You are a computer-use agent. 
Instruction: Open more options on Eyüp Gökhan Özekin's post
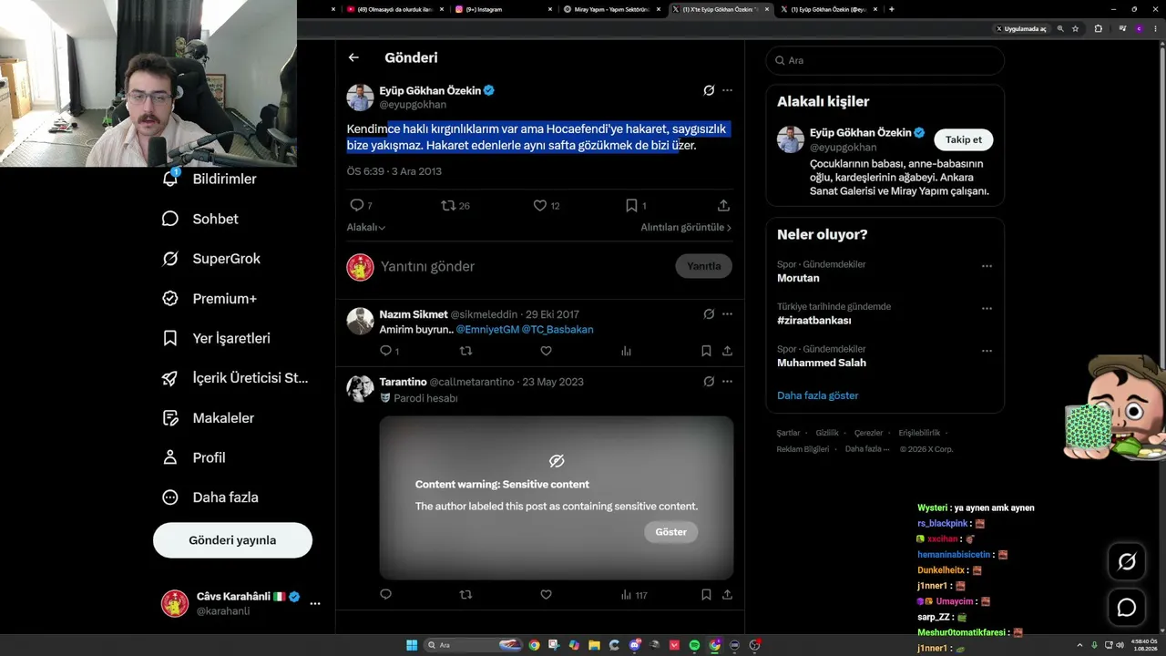pyautogui.click(x=727, y=90)
